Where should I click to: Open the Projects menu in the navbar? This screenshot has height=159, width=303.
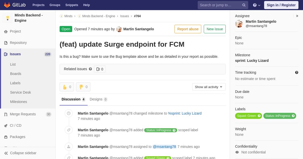pos(38,5)
